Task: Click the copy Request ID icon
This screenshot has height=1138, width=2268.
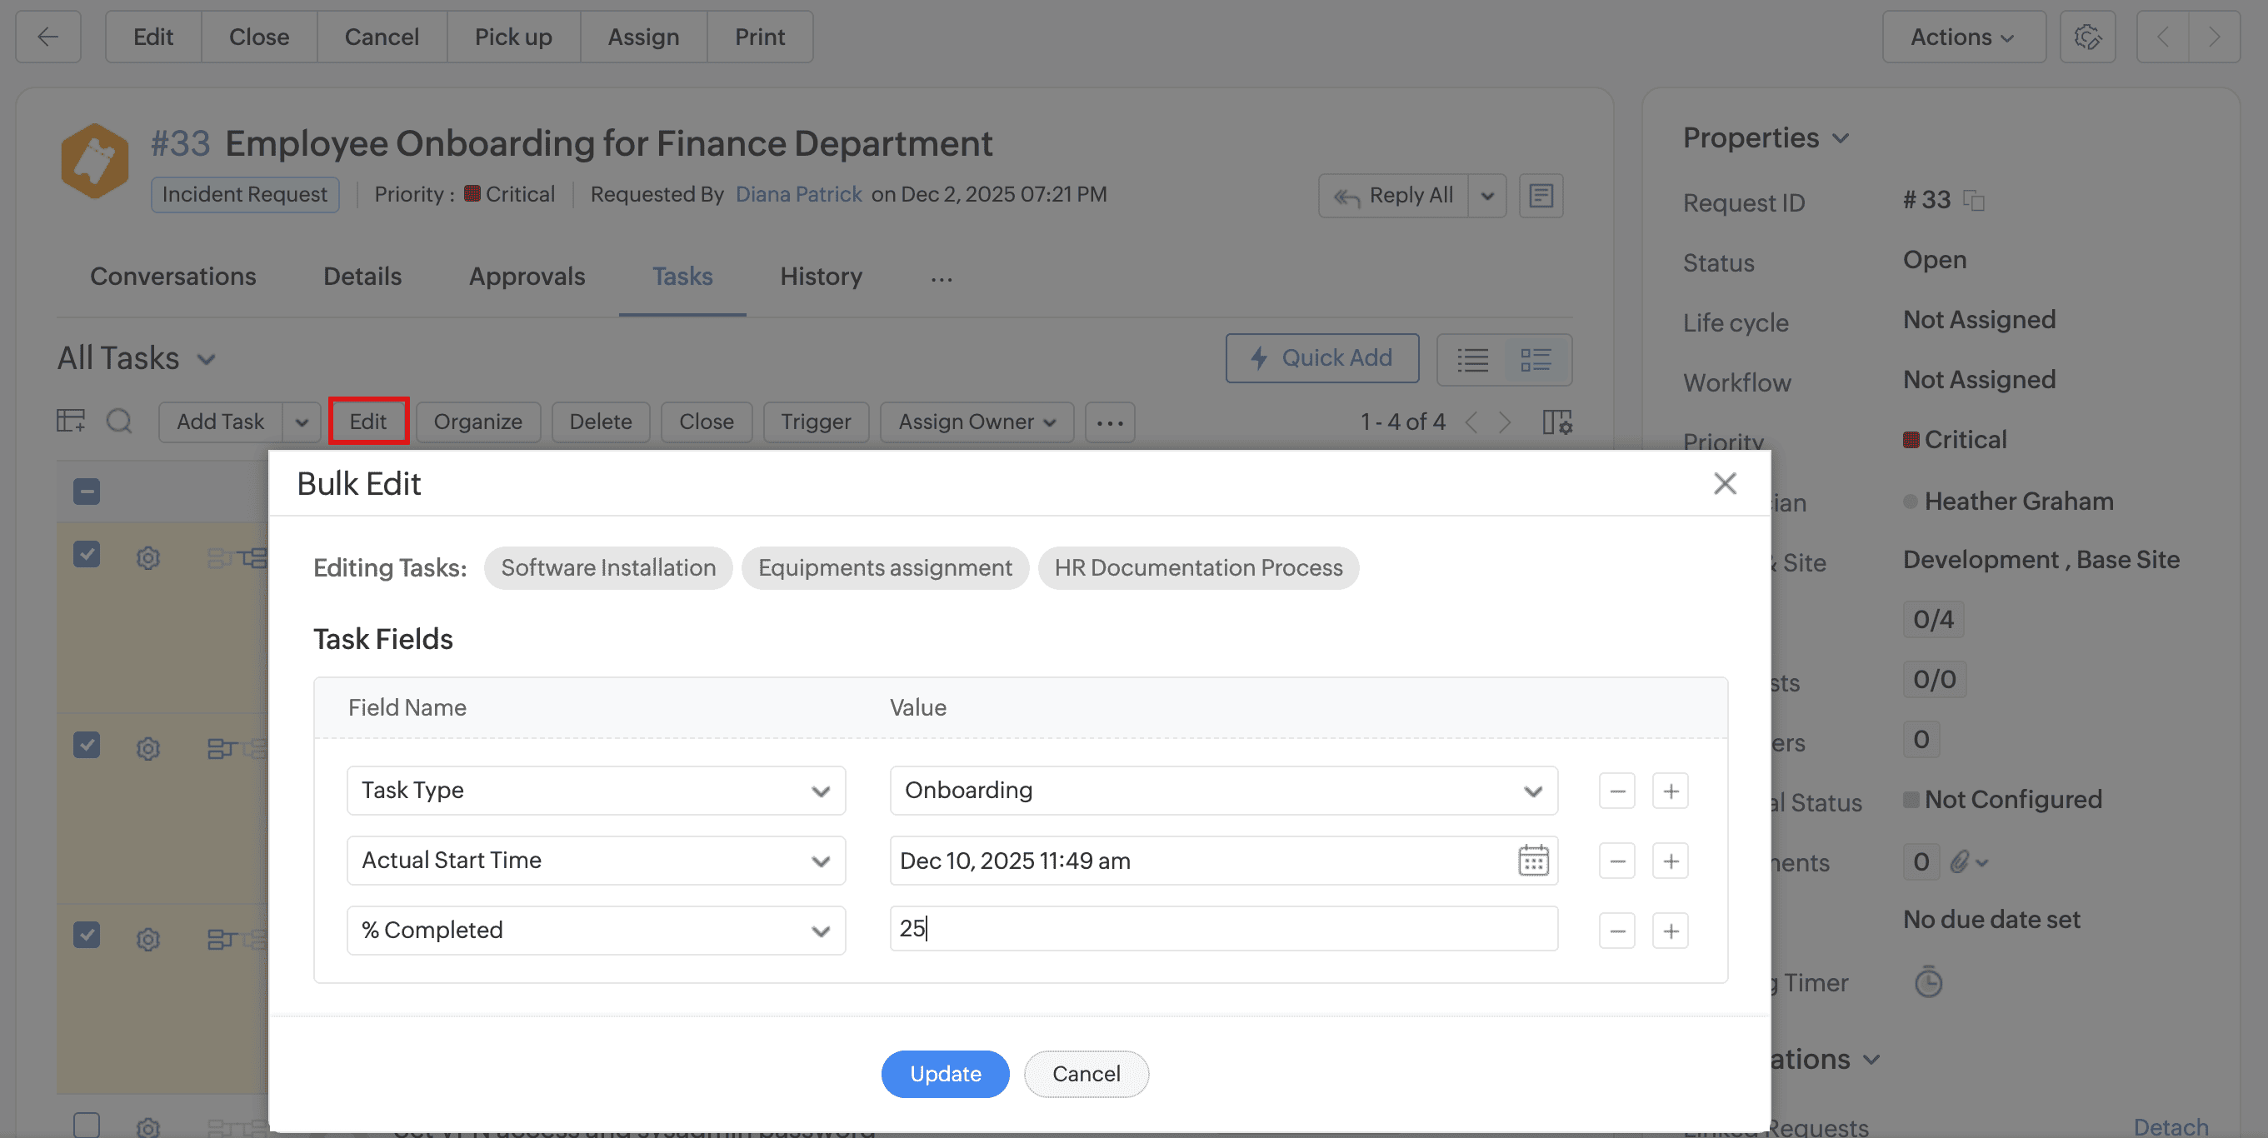Action: 1975,202
